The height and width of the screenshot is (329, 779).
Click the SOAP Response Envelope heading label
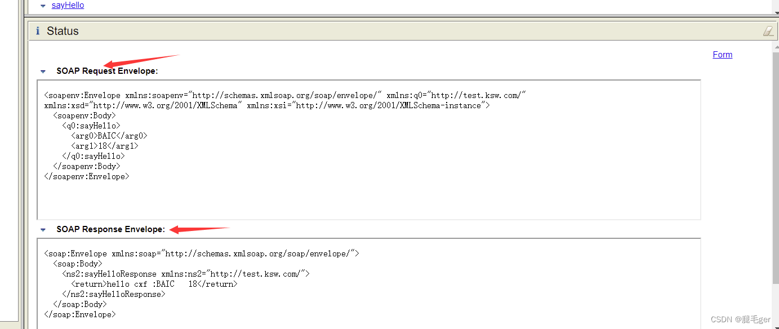click(110, 229)
